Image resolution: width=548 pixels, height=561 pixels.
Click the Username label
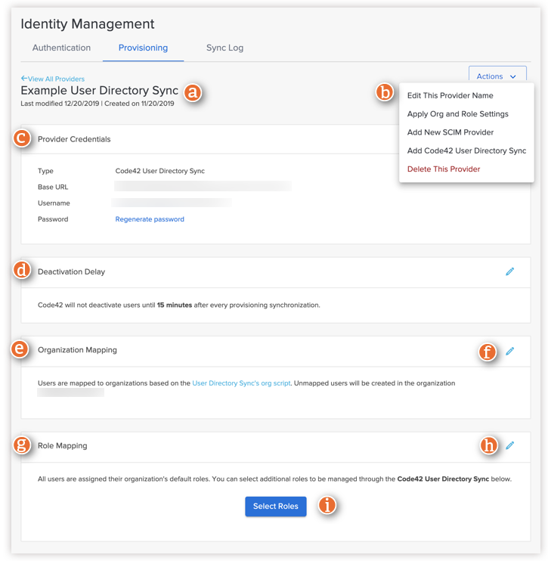pos(54,203)
